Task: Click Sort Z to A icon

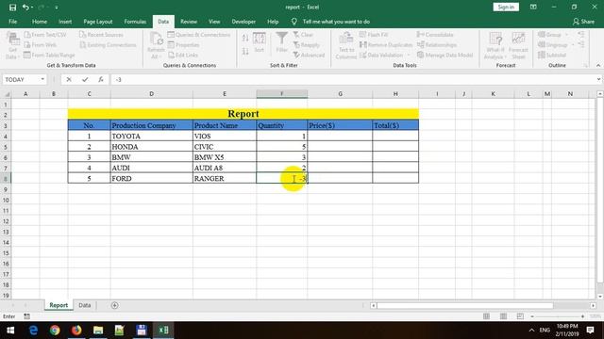Action: (245, 51)
